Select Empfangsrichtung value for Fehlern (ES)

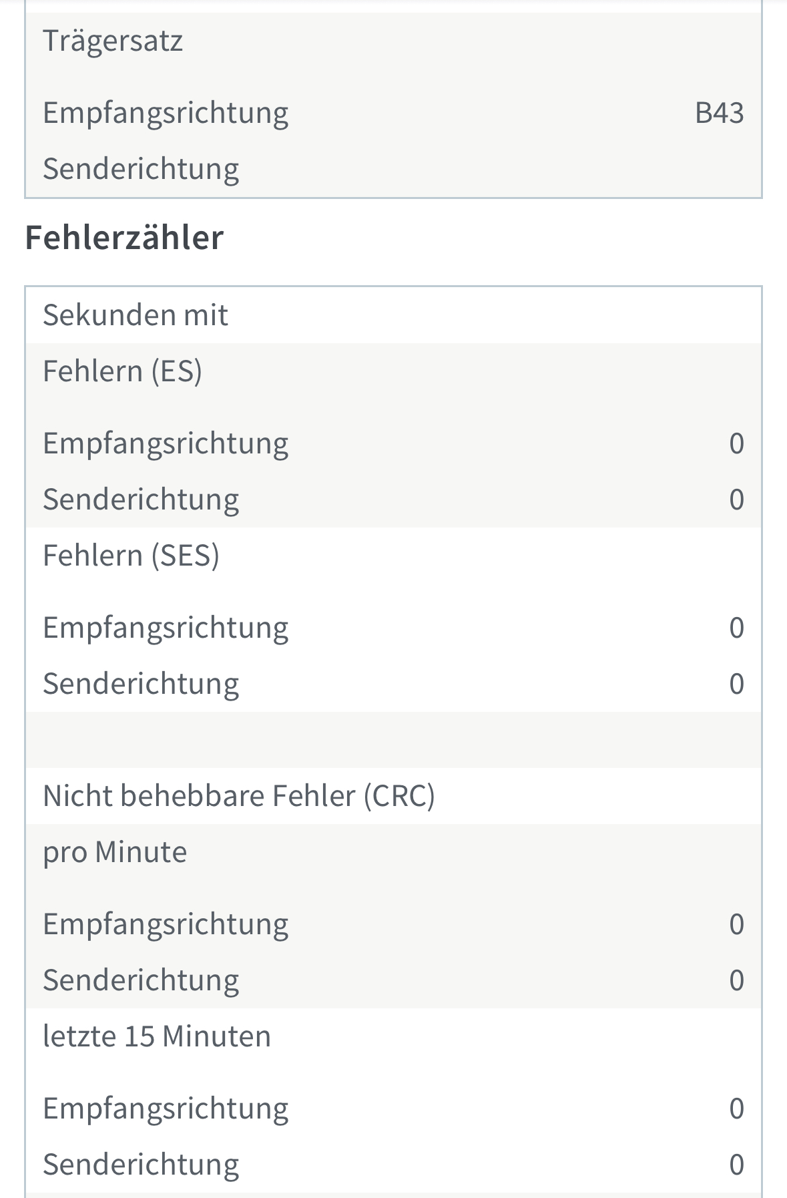[x=736, y=443]
